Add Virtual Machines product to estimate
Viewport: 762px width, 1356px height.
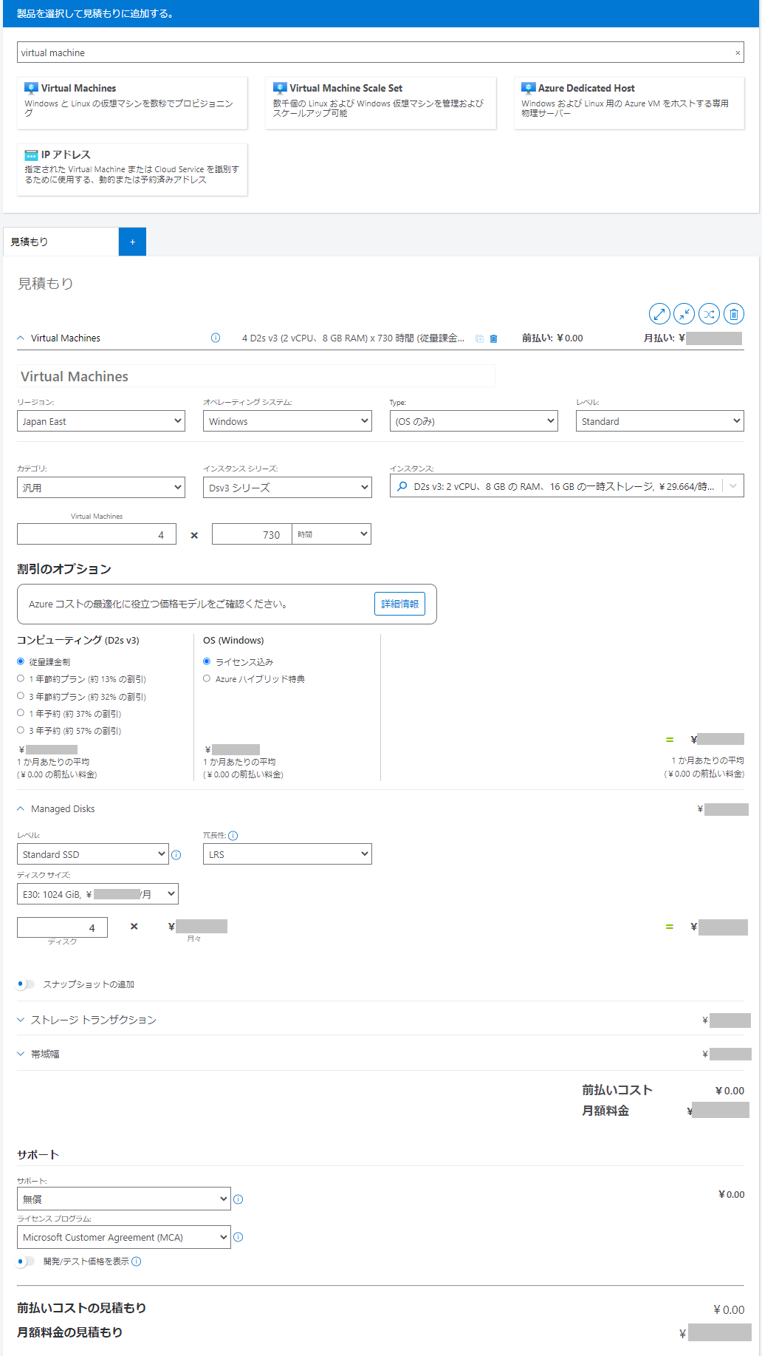[132, 103]
